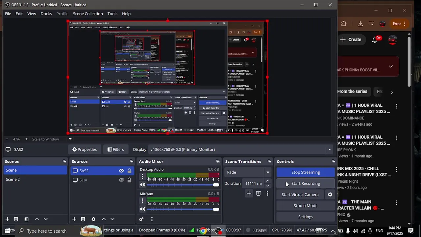Viewport: 421px width, 237px height.
Task: Open the Help menu
Action: (x=126, y=14)
